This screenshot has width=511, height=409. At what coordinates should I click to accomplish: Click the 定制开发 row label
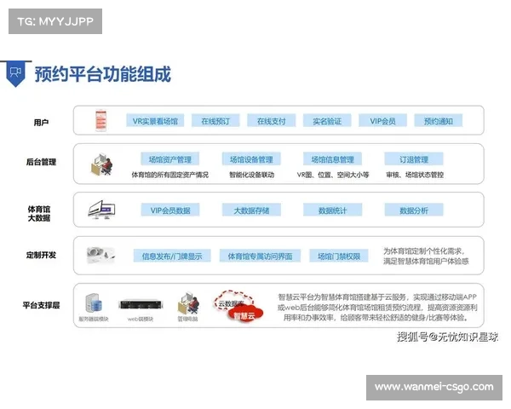[x=42, y=255]
